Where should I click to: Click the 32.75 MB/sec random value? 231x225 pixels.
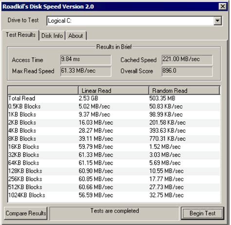167,195
